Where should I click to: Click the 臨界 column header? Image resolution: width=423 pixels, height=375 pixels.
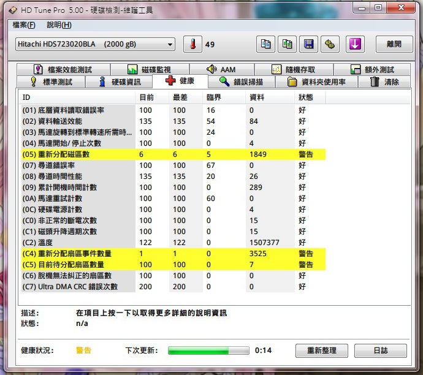pyautogui.click(x=224, y=97)
